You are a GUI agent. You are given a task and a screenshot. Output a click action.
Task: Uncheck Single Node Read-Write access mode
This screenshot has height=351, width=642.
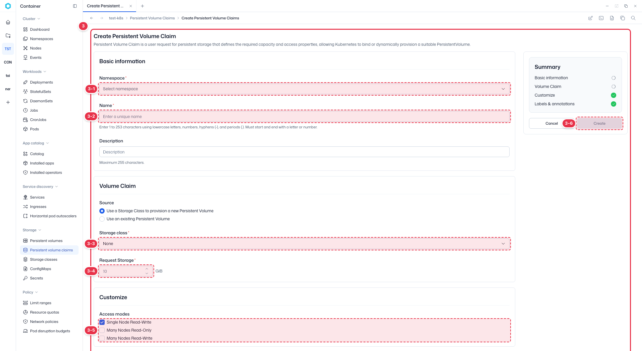(102, 322)
